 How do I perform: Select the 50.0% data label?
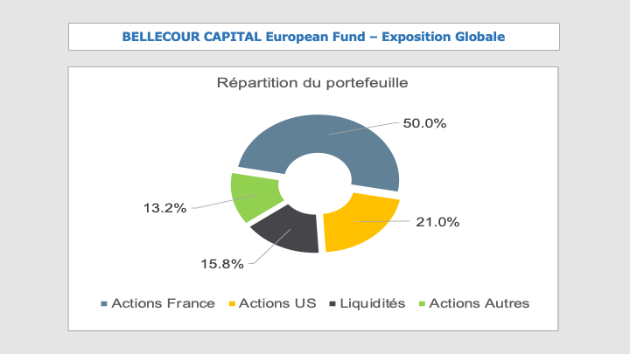coord(424,123)
